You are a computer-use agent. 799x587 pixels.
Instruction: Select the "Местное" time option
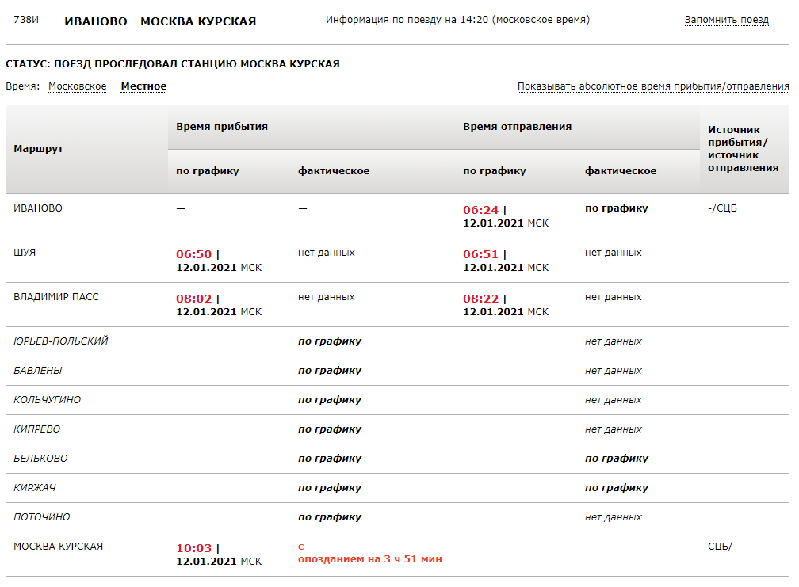tap(143, 86)
